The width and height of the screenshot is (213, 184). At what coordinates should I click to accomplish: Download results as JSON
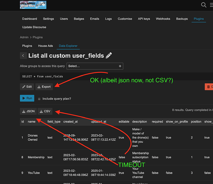pyautogui.click(x=28, y=111)
